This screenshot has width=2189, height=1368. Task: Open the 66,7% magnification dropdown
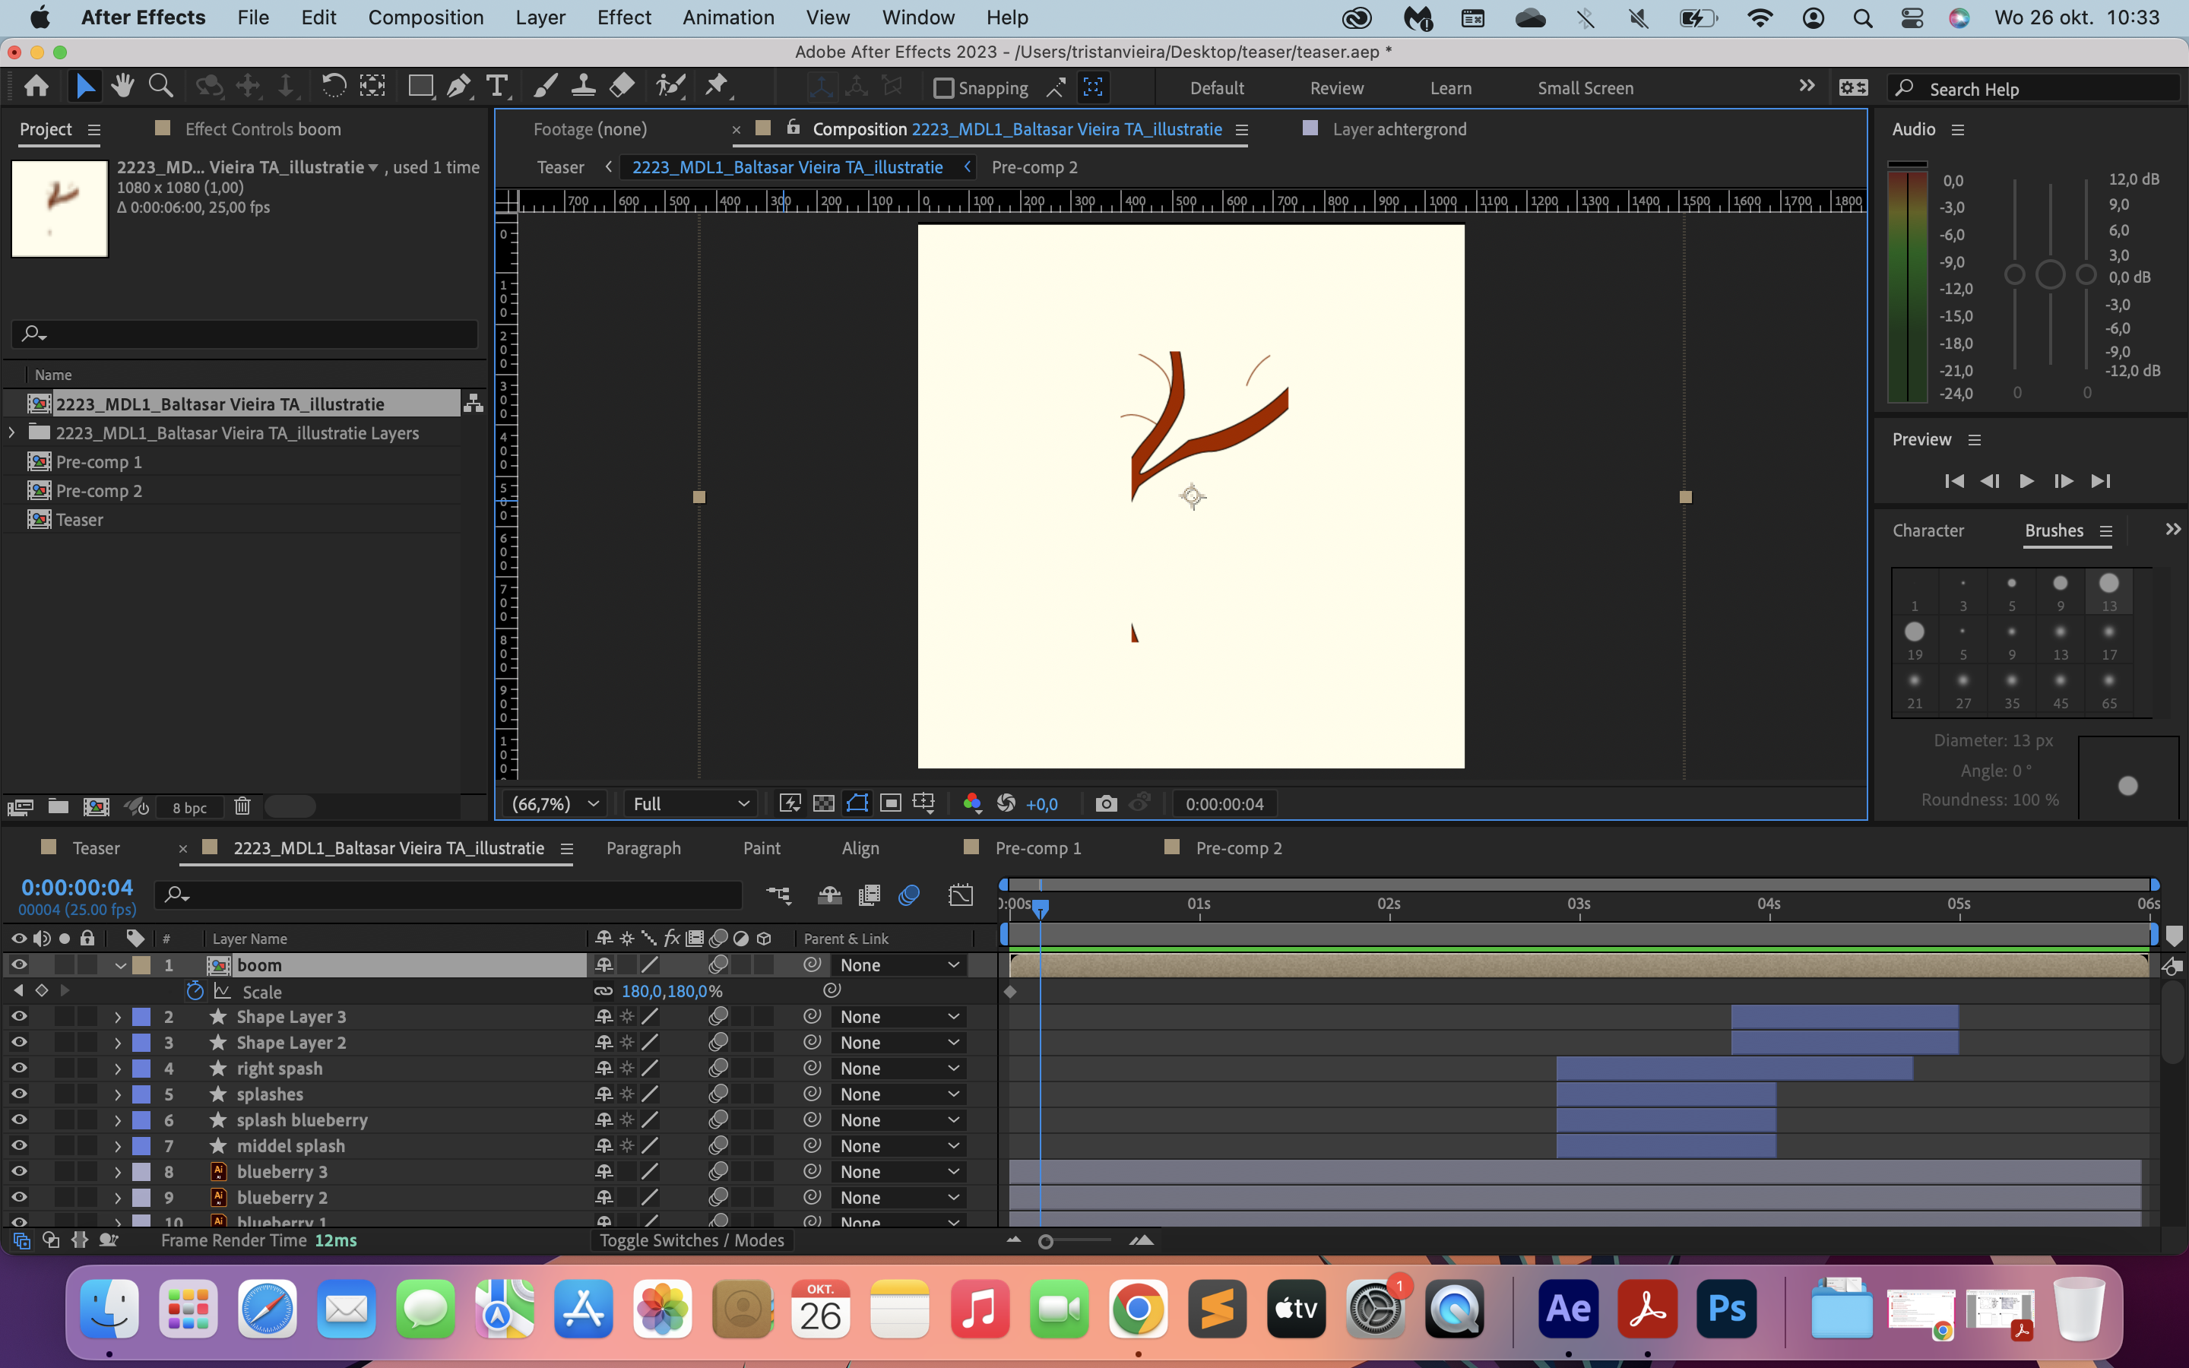tap(553, 803)
